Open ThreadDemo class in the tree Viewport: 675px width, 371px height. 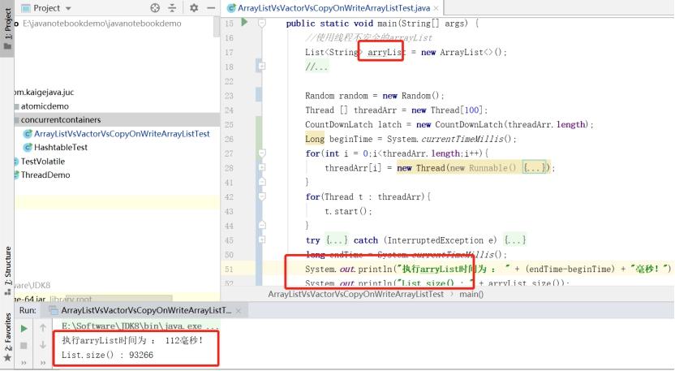[x=45, y=175]
